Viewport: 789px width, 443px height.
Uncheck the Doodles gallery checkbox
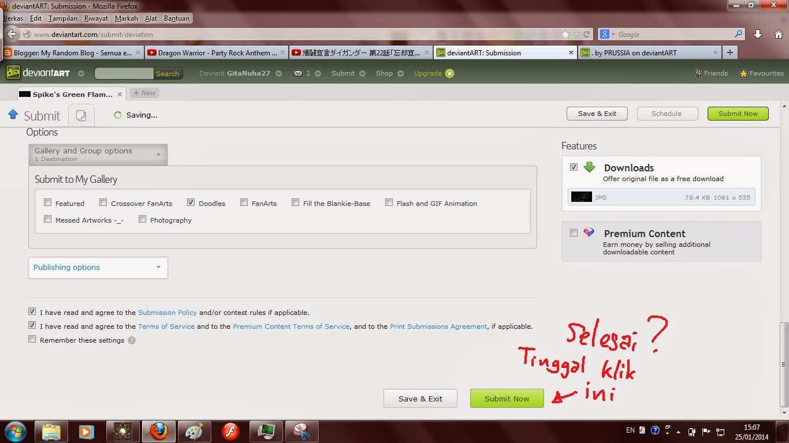[191, 202]
